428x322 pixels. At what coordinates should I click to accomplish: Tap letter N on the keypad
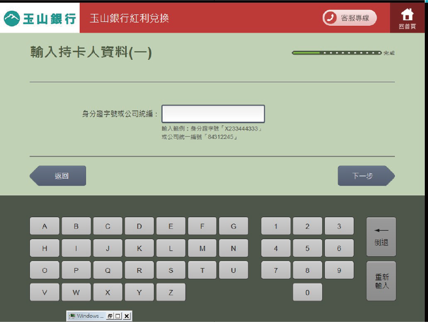click(234, 248)
